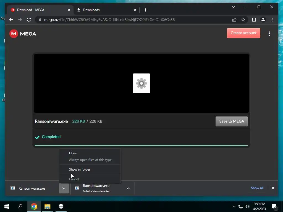Click the lock icon in address bar
This screenshot has width=283, height=212.
[x=40, y=20]
